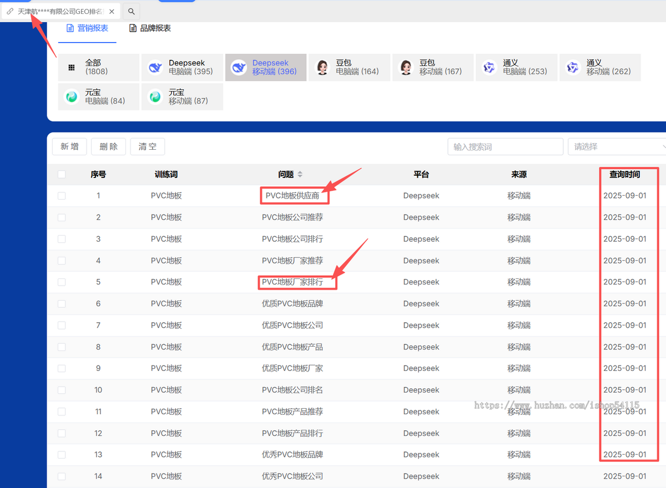Click the 清空 button
666x488 pixels.
coord(148,146)
